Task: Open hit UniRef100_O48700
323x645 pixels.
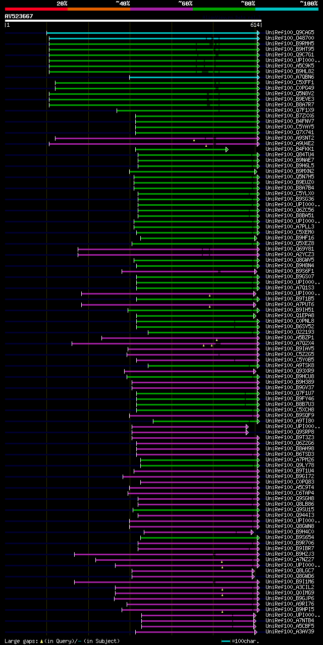Action: pos(289,38)
